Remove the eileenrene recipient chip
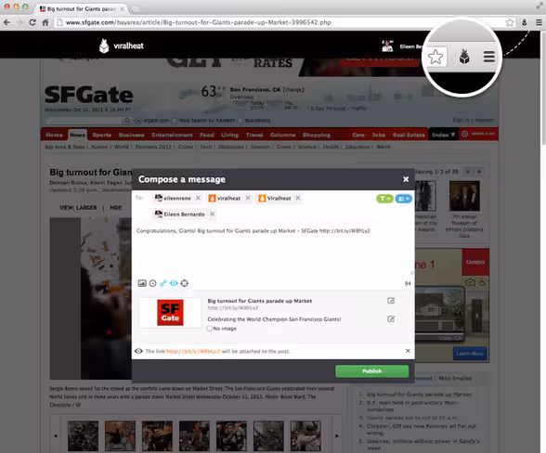Screen dimensions: 546x453 point(198,198)
